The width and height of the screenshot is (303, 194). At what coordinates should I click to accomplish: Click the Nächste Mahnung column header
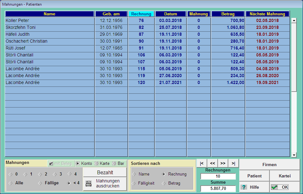coord(267,14)
